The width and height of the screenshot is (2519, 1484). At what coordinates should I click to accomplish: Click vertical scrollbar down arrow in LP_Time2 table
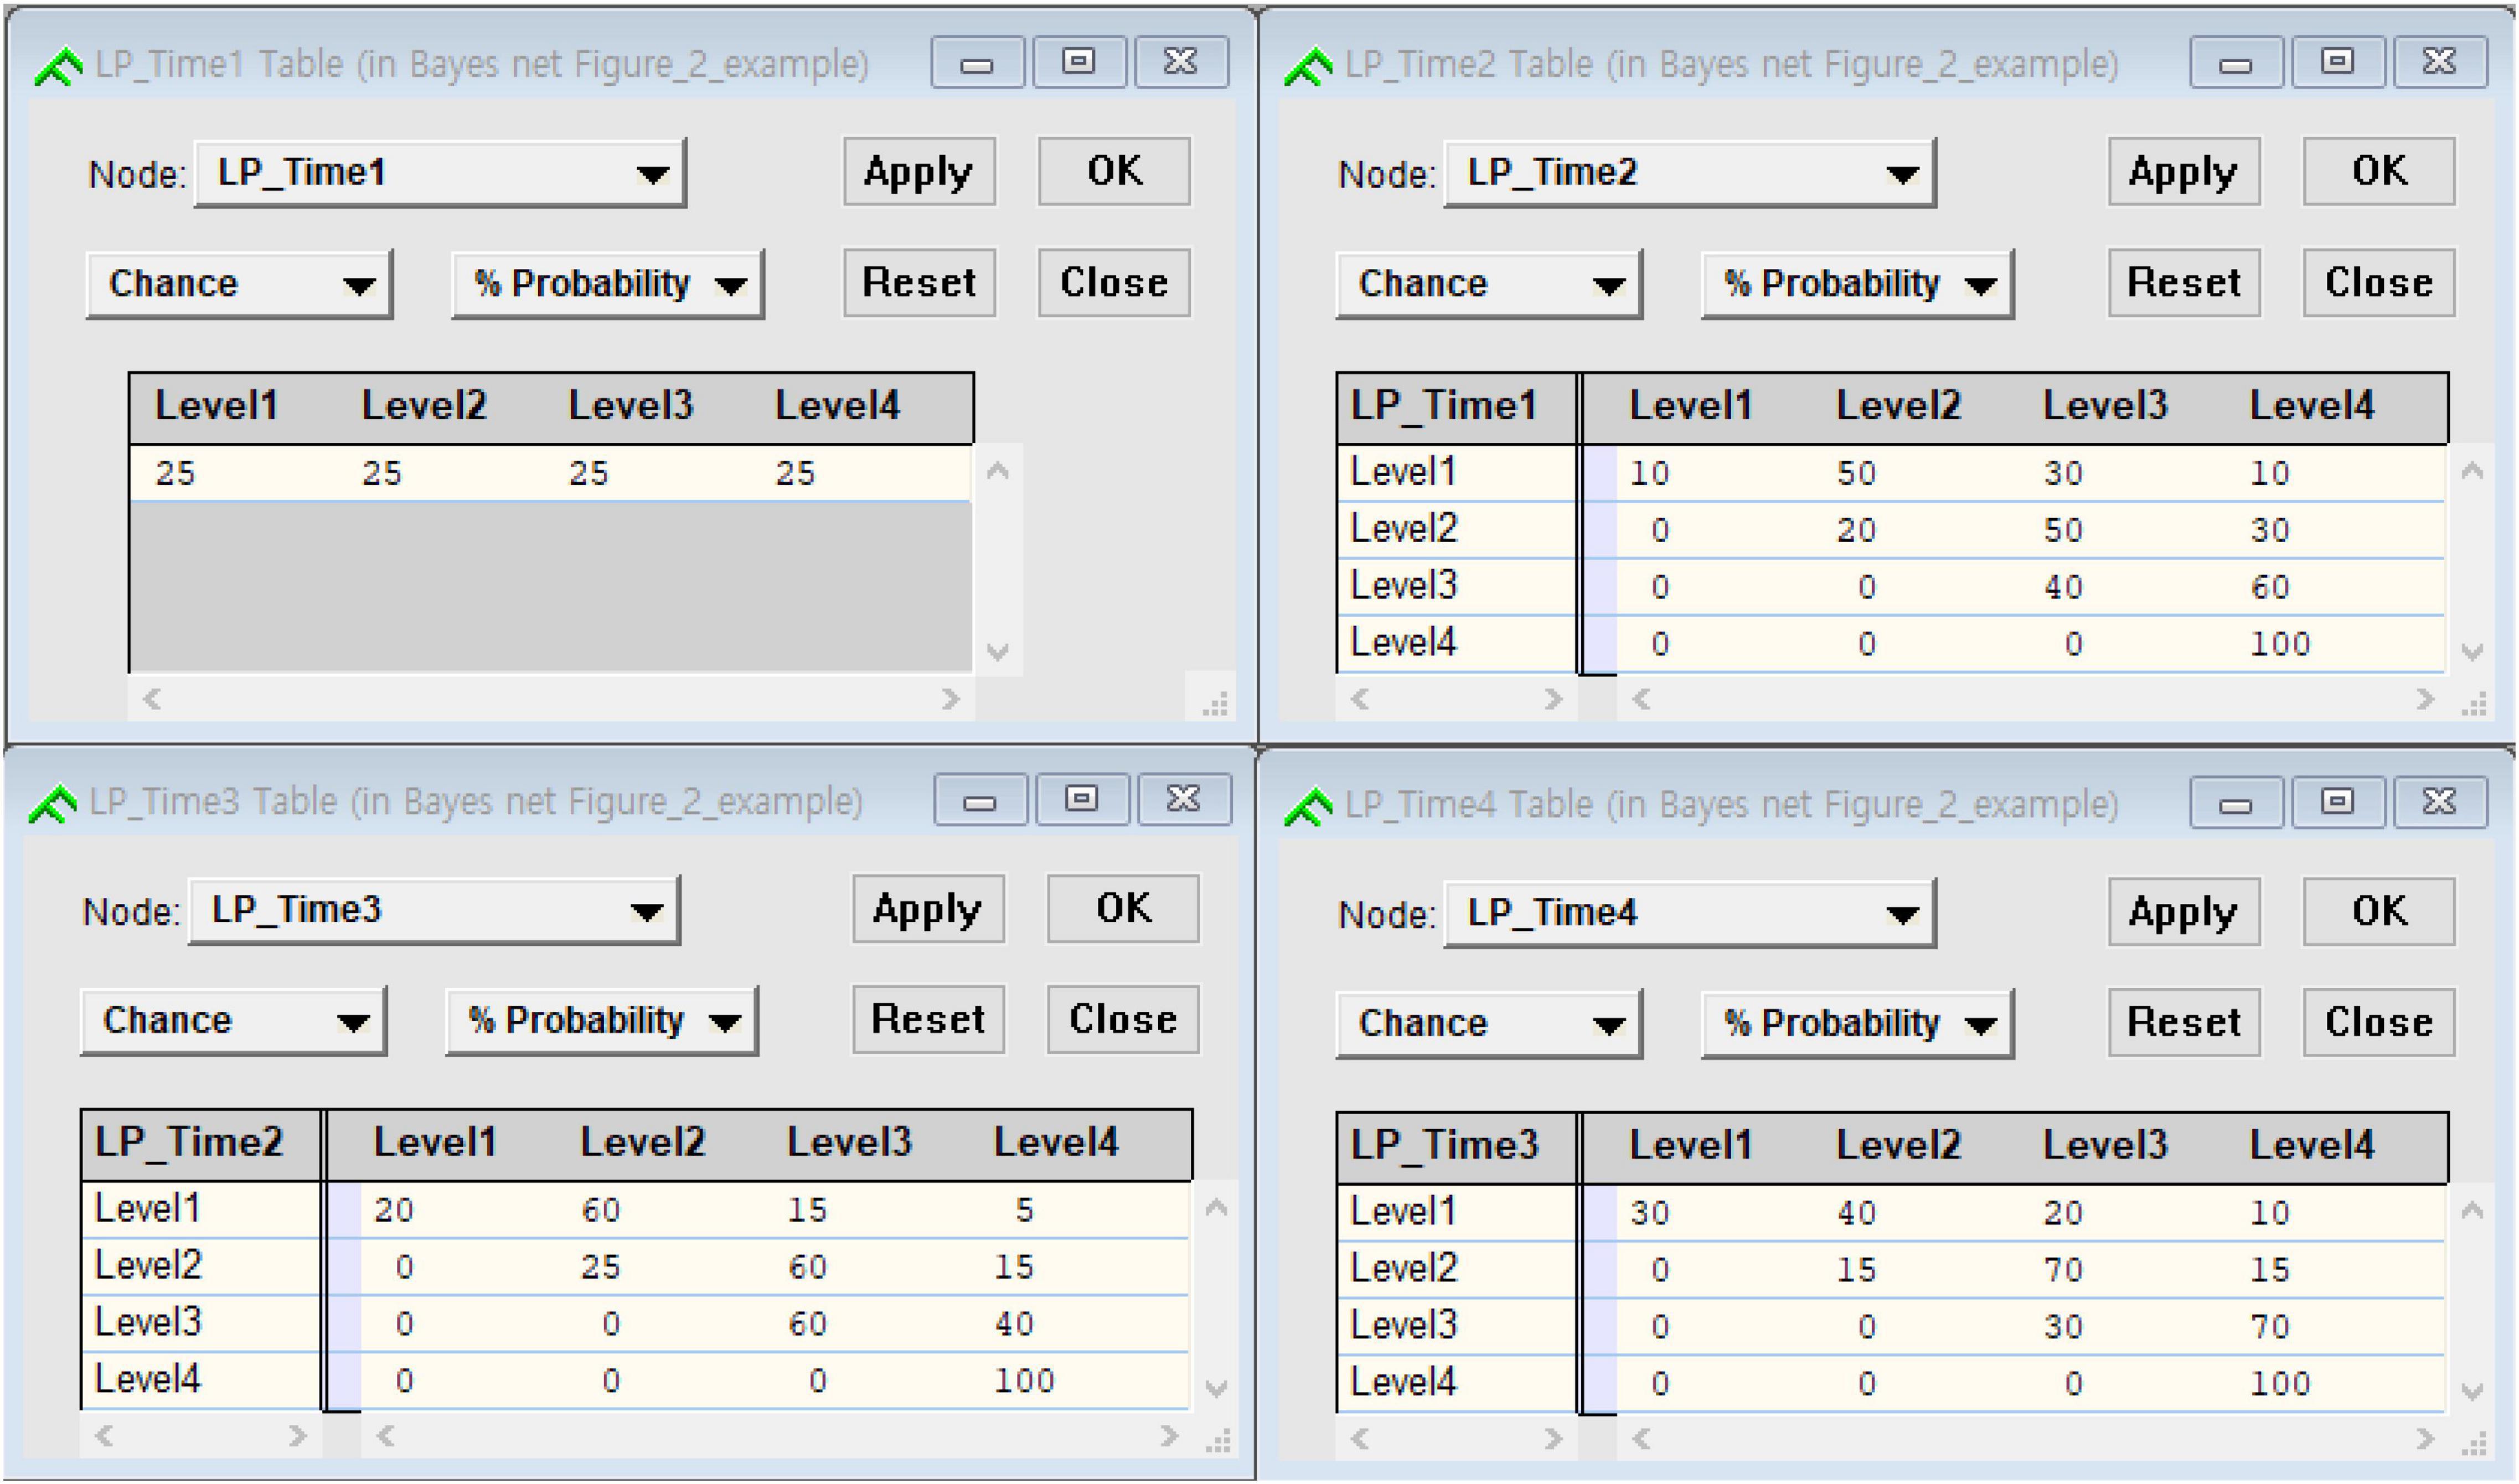point(2472,652)
